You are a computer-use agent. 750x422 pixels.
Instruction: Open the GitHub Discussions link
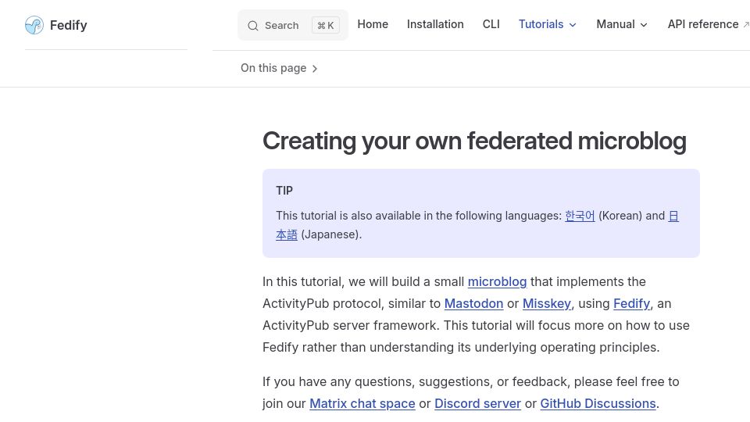(x=598, y=404)
